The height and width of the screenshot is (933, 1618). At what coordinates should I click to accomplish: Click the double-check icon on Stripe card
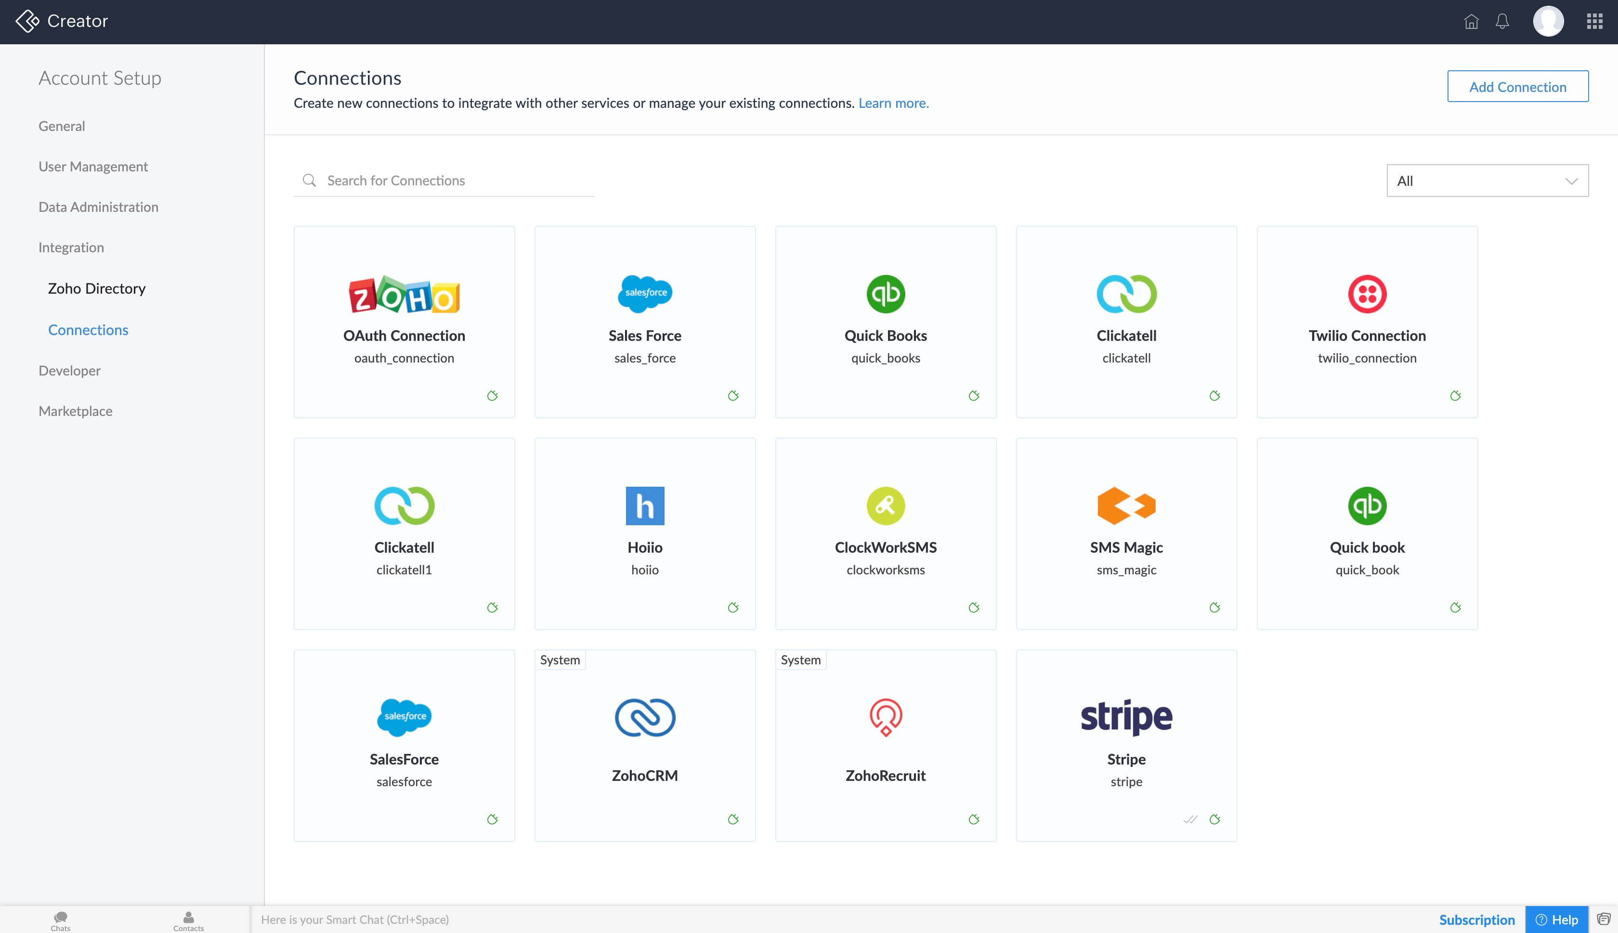(1190, 819)
